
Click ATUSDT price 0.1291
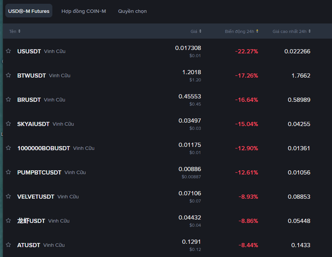tap(191, 242)
